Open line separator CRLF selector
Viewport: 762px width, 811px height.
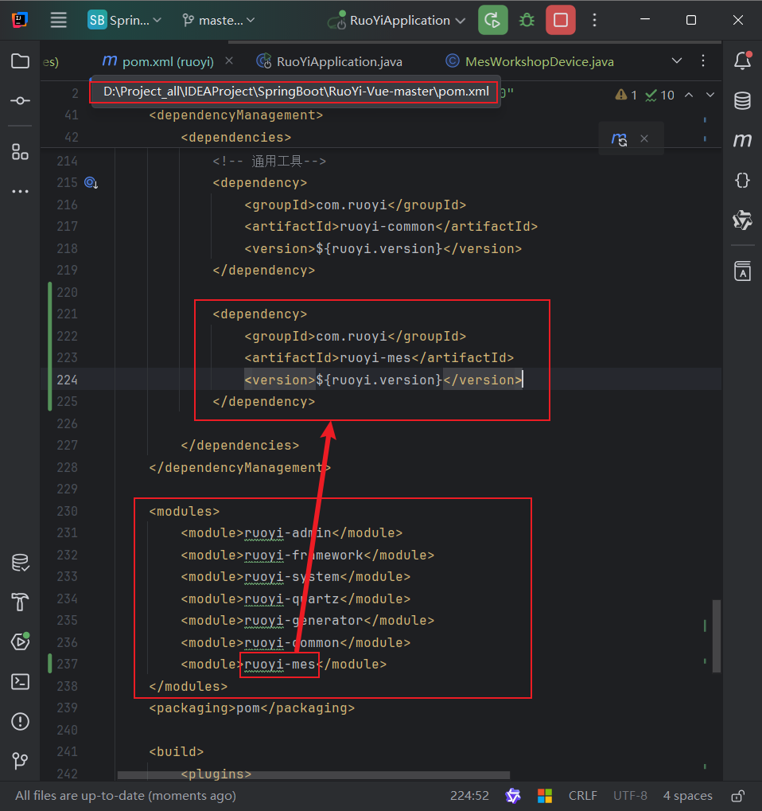[x=582, y=796]
